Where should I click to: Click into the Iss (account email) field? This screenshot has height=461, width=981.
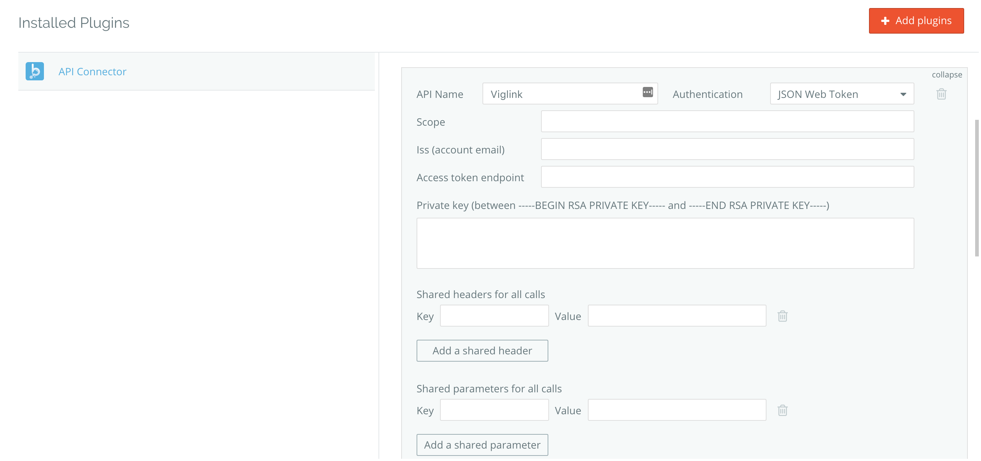(x=727, y=149)
